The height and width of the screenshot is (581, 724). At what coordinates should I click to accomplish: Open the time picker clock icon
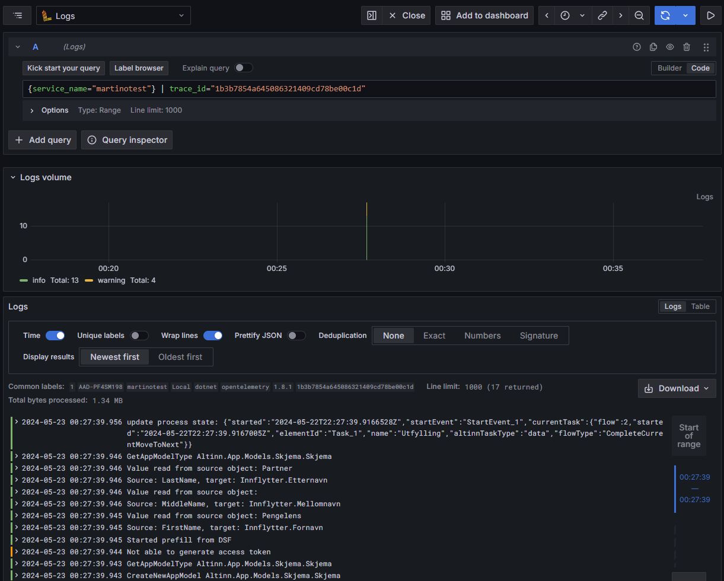(565, 15)
